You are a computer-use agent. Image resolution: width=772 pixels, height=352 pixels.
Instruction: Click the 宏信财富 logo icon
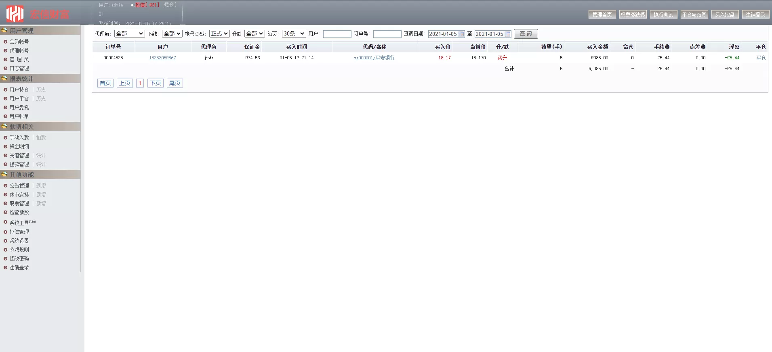[x=15, y=14]
